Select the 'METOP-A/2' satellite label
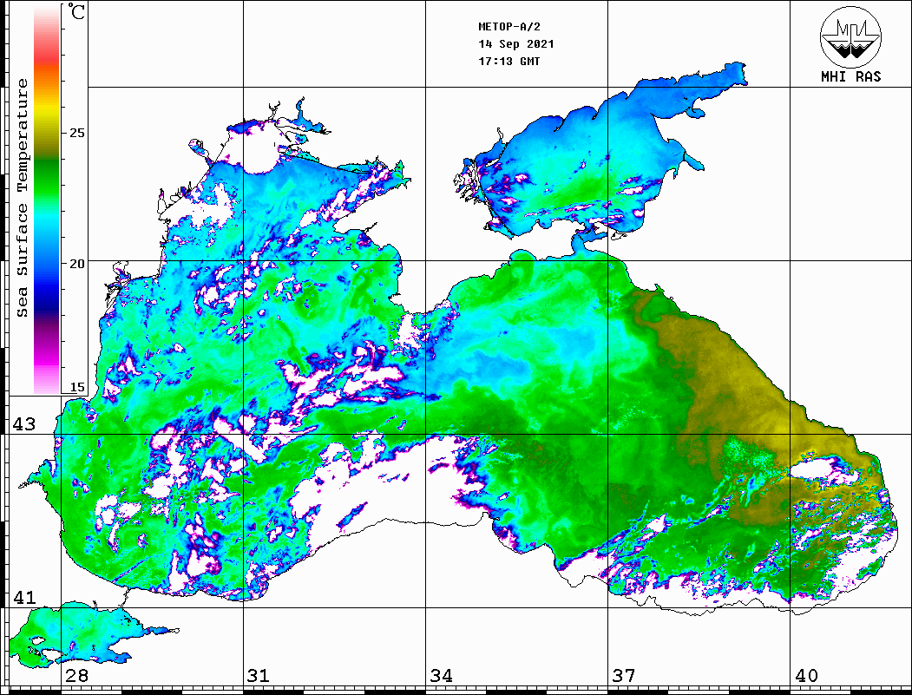The width and height of the screenshot is (912, 695). tap(508, 27)
